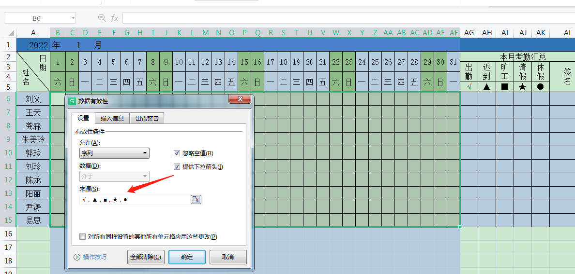
Task: Toggle the 提供下拉箭头 checkbox
Action: 177,166
